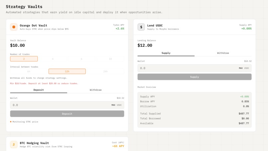Click the +2.6% Tydro APY value

[x=120, y=29]
